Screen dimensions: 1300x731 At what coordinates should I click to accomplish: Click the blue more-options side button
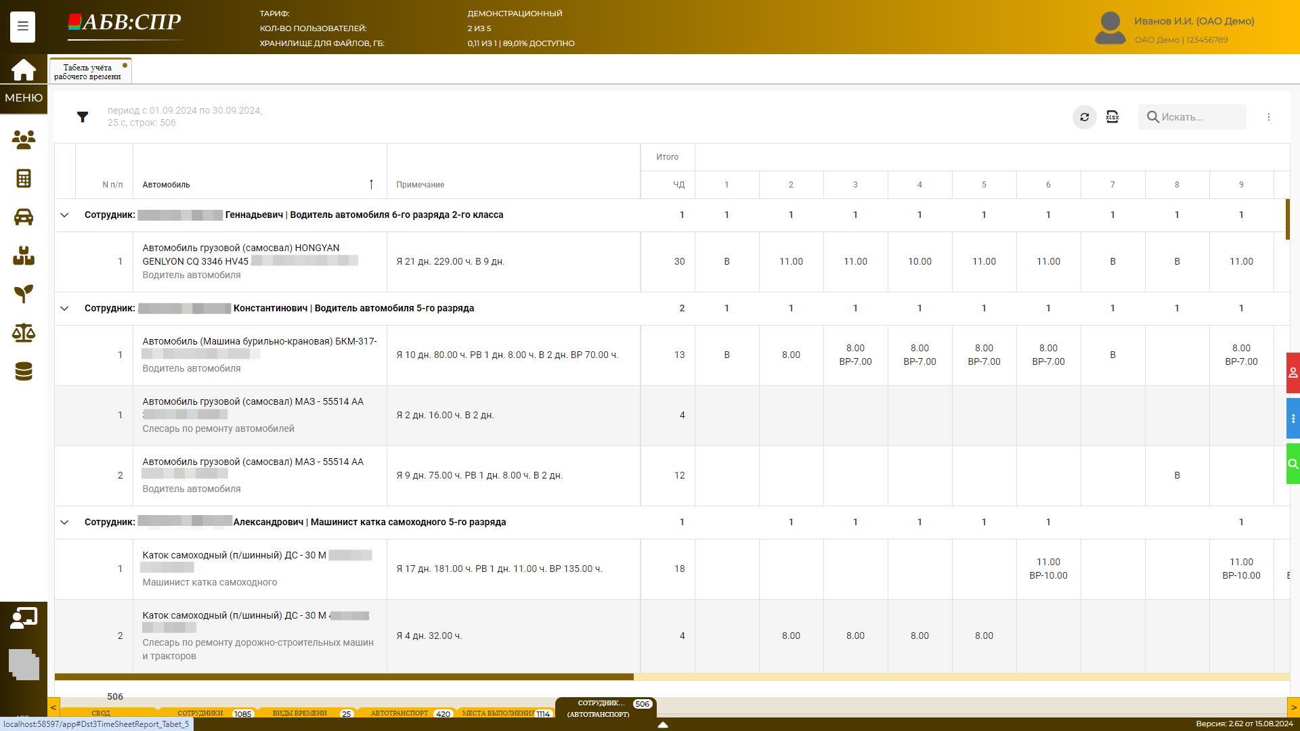click(1293, 418)
